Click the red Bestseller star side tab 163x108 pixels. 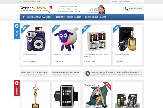point(17,88)
